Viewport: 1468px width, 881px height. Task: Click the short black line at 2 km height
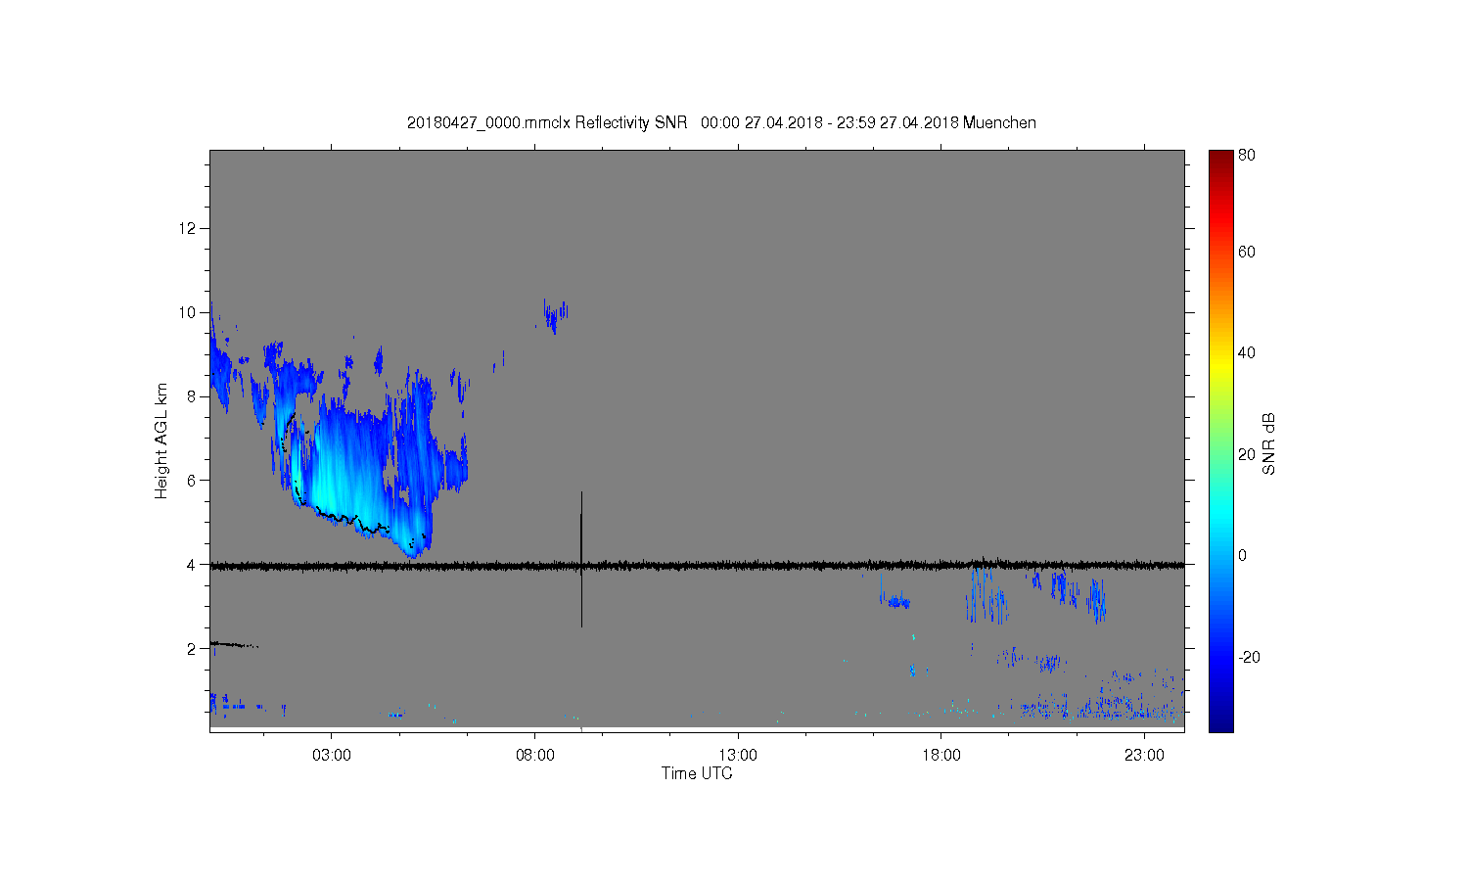tap(233, 644)
